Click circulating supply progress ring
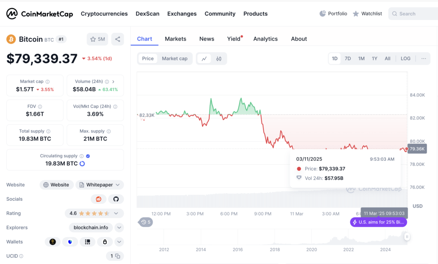The image size is (438, 264). [x=82, y=164]
